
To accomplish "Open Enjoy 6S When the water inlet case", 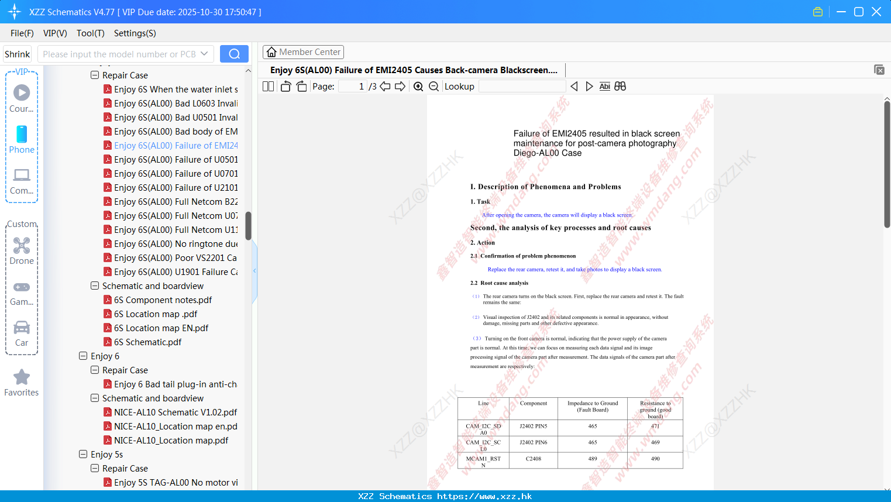I will tap(171, 89).
